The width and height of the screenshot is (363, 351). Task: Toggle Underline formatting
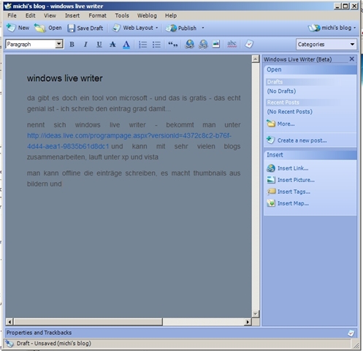tap(99, 45)
